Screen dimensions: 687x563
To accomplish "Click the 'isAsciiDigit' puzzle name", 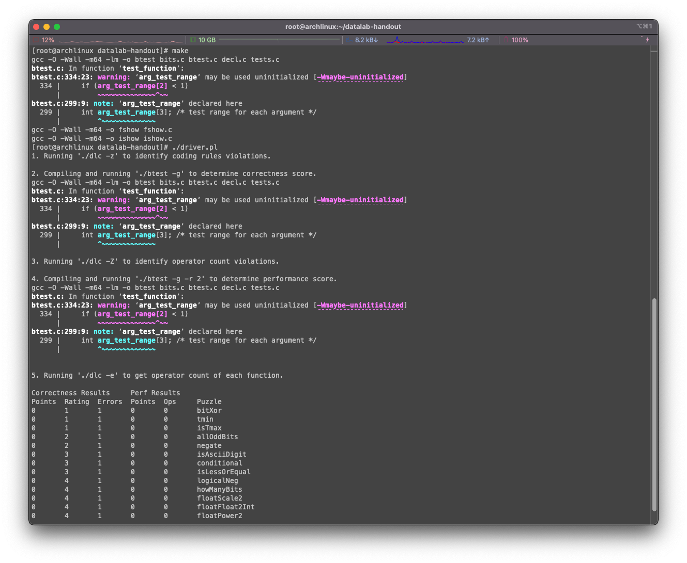I will pos(222,454).
